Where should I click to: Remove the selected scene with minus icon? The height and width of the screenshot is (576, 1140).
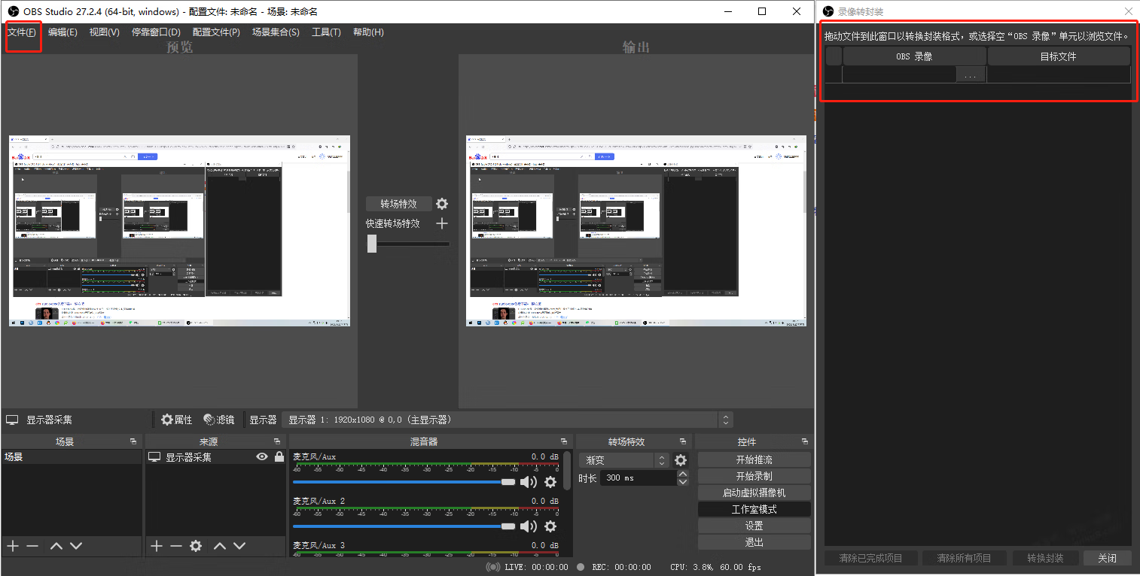point(32,546)
